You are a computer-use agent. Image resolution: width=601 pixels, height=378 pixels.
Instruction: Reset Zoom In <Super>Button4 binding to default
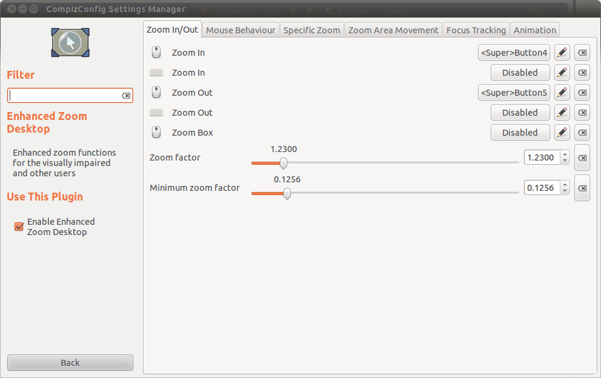(x=582, y=53)
